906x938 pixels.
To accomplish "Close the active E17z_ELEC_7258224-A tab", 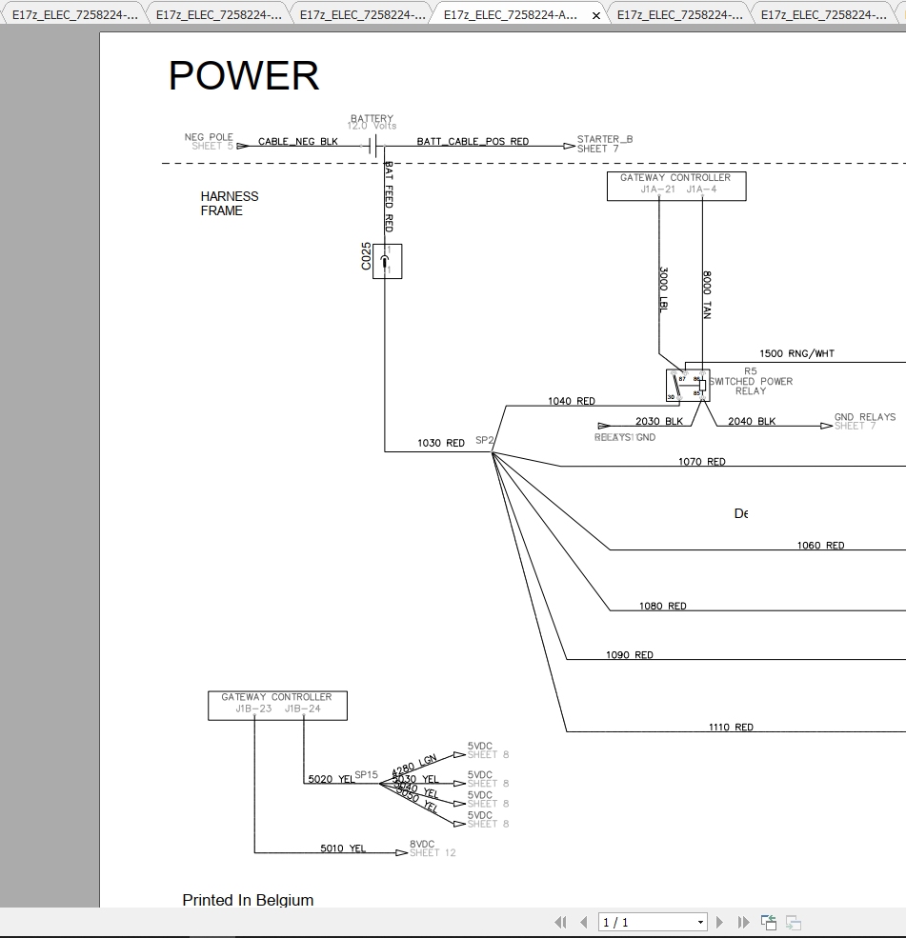I will pyautogui.click(x=595, y=15).
